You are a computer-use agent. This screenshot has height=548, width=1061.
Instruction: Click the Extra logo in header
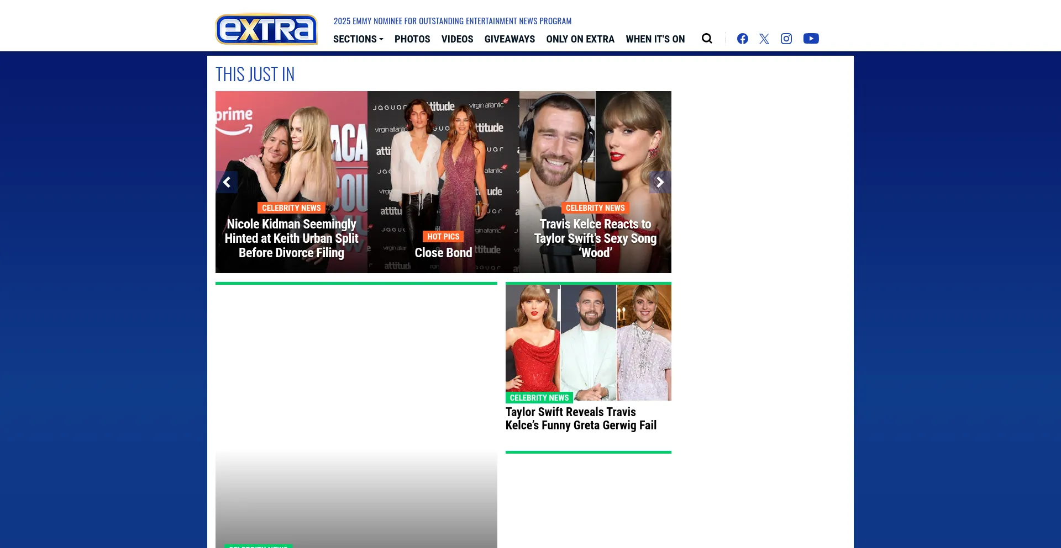click(266, 29)
